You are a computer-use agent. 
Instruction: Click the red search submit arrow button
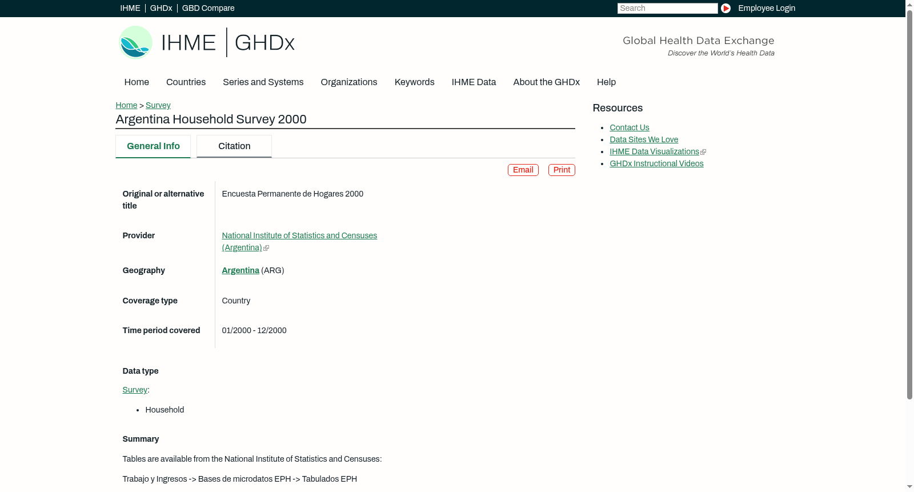(x=725, y=8)
